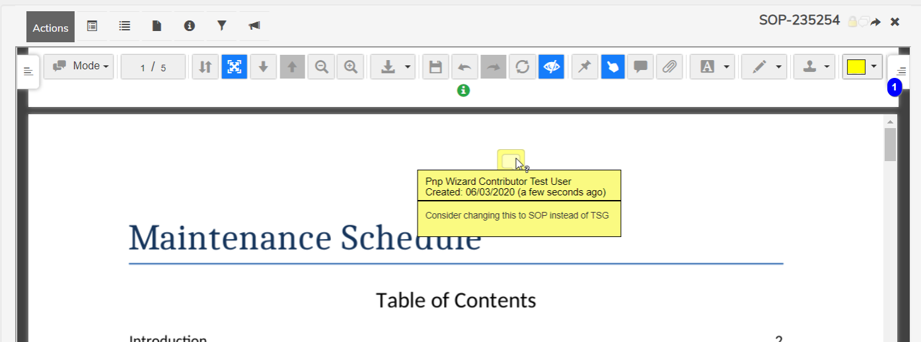
Task: Click the share arrow next to SOP-235254
Action: [876, 22]
